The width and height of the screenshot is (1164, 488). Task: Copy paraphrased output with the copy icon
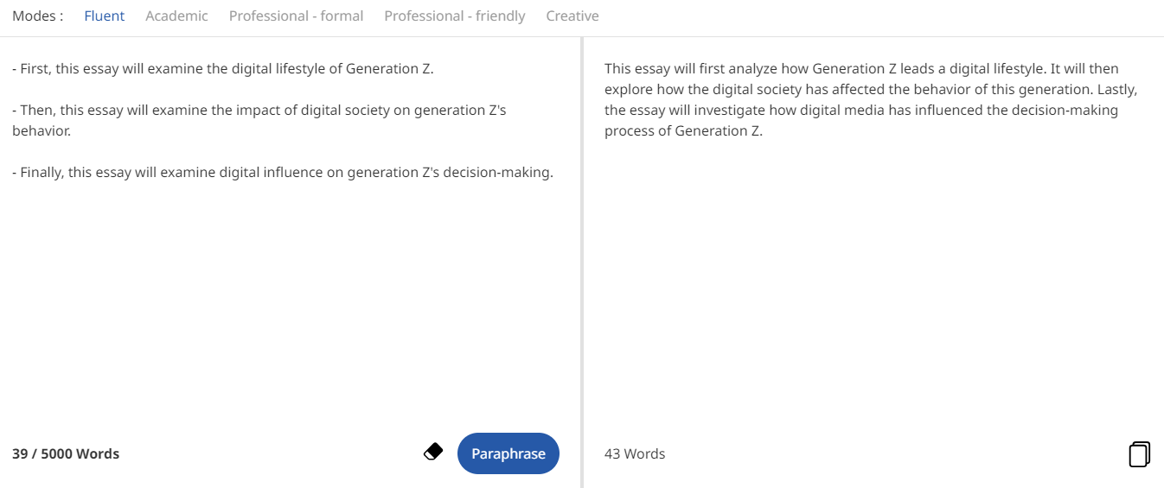click(1140, 454)
